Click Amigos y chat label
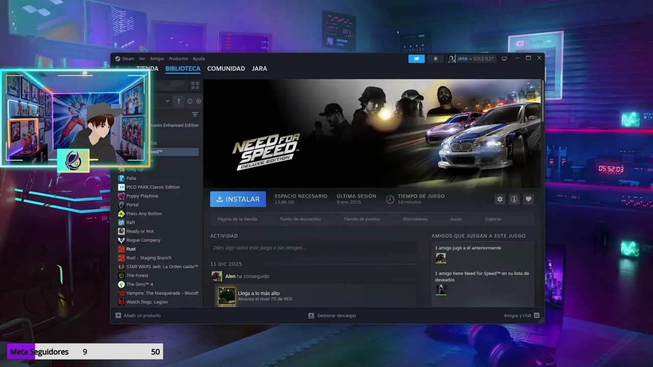The width and height of the screenshot is (653, 367). (517, 316)
